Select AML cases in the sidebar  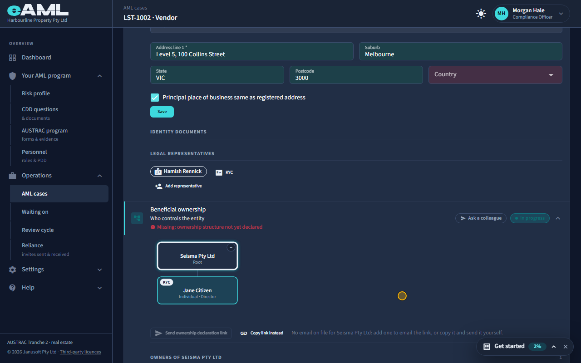(x=59, y=194)
